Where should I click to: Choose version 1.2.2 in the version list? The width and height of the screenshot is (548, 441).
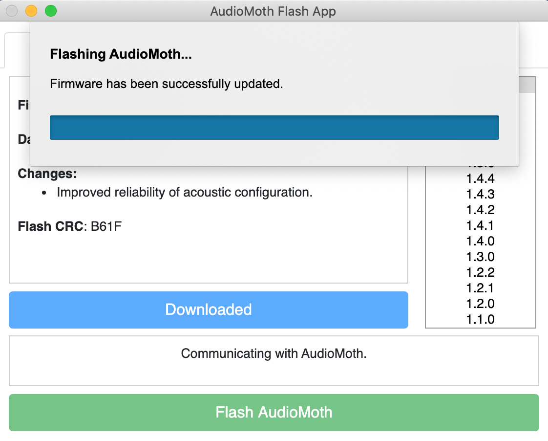[x=479, y=272]
